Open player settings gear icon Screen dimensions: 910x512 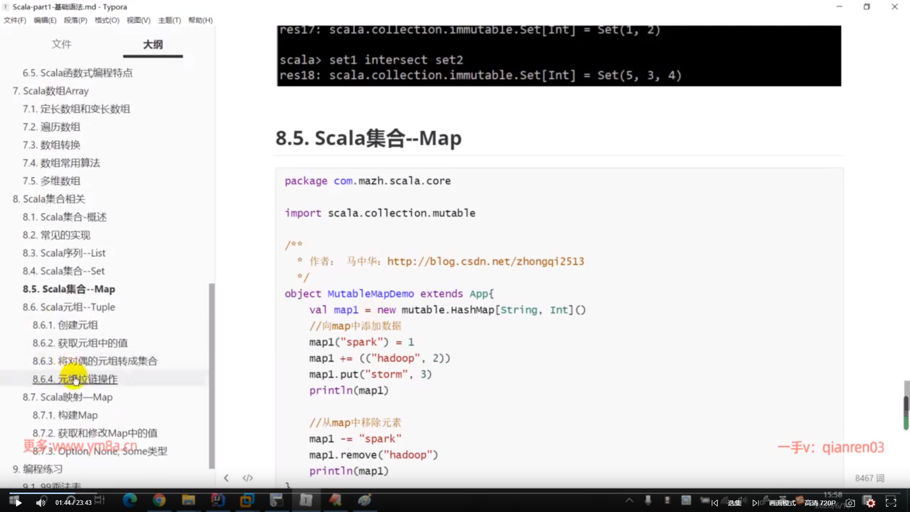tap(871, 503)
